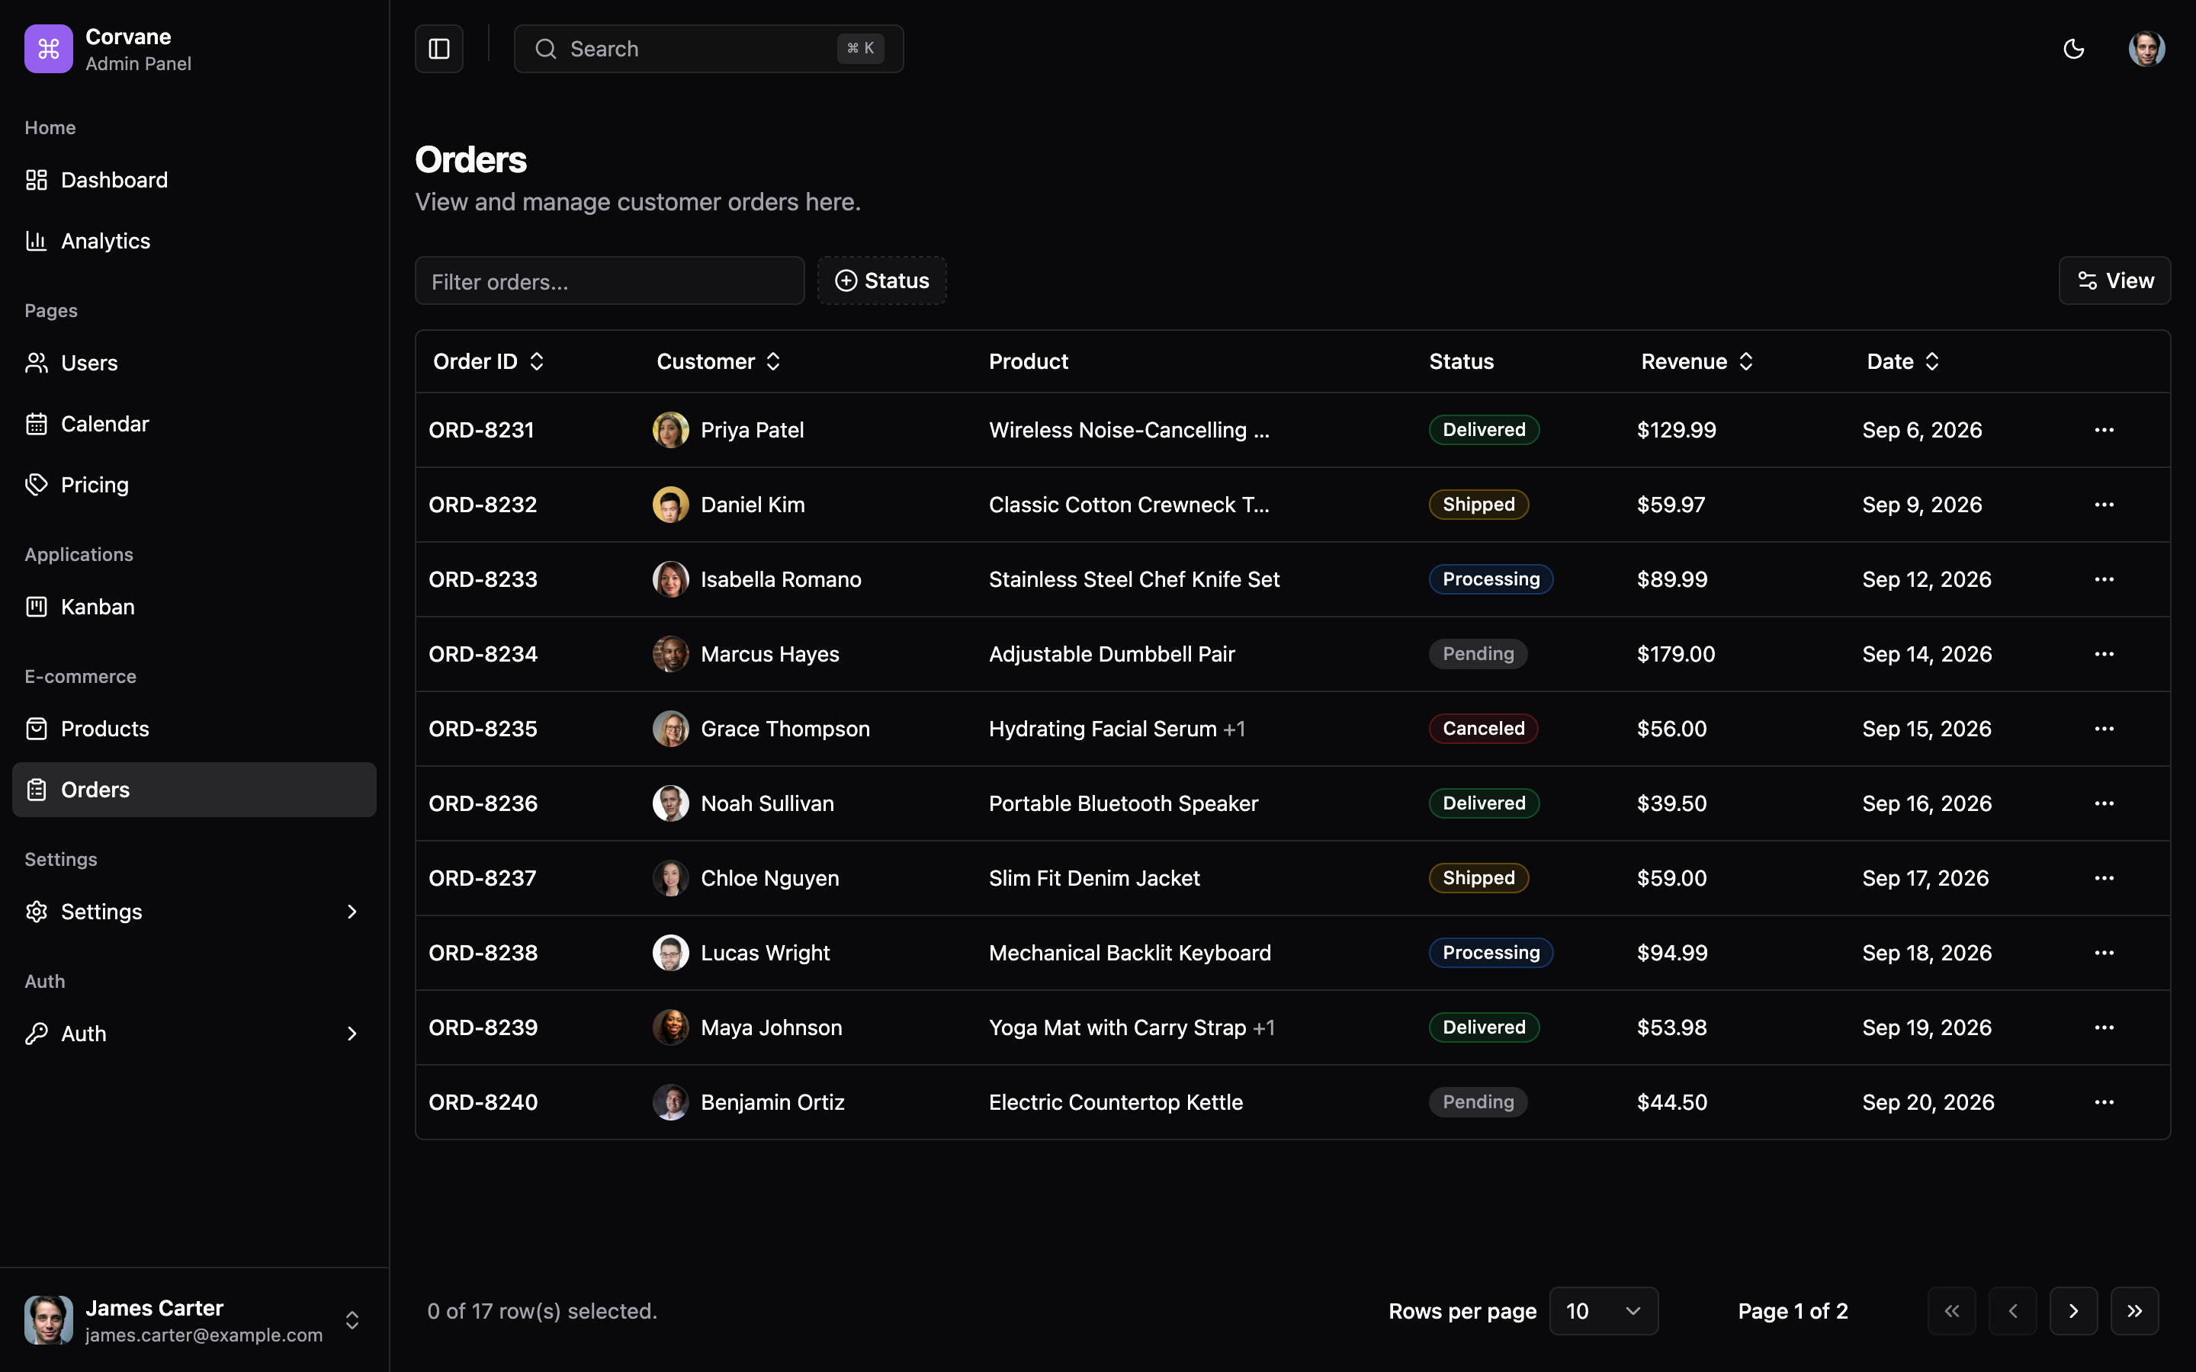Click the Search box in header

(708, 49)
